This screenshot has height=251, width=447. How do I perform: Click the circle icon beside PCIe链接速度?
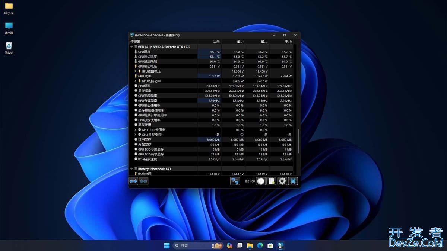136,159
